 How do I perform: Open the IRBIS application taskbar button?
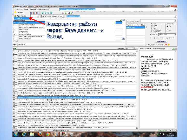point(64,134)
